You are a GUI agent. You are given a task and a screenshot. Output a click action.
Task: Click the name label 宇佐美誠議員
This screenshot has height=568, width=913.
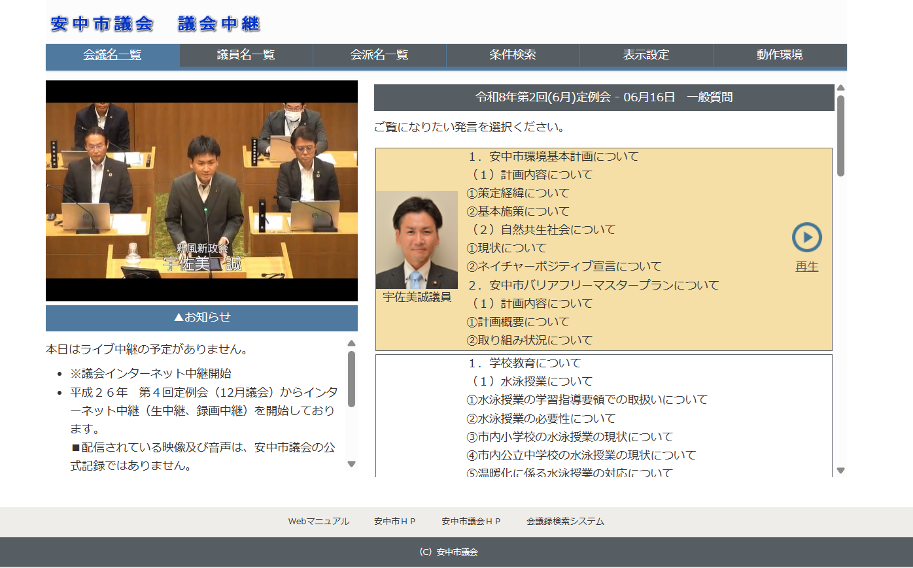click(417, 297)
